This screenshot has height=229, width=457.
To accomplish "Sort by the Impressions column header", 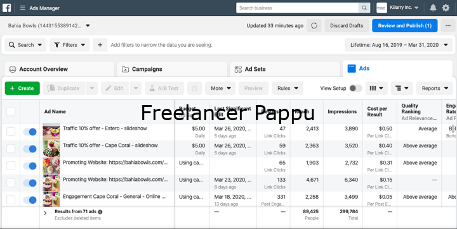I will (x=342, y=111).
